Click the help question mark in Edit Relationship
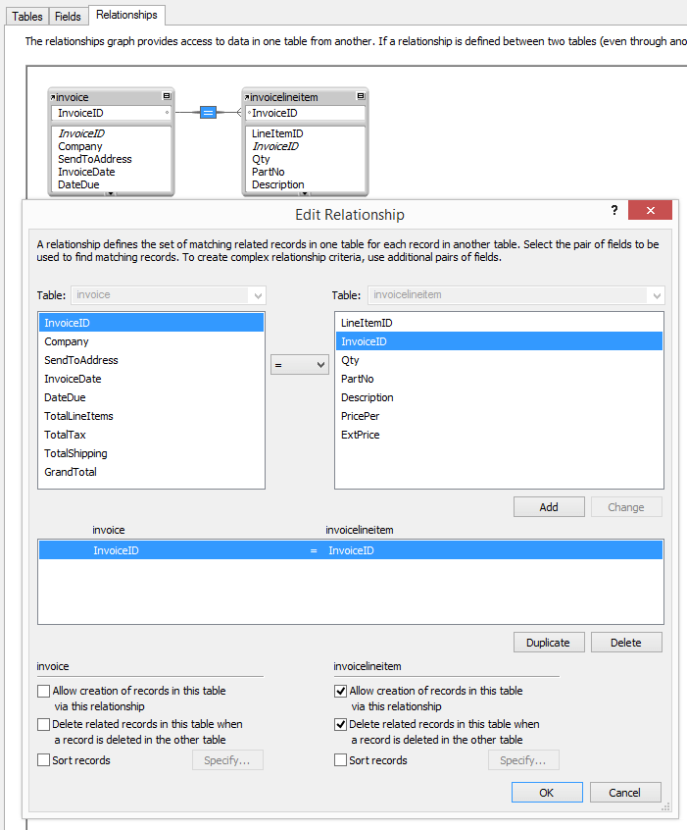Viewport: 687px width, 830px height. click(x=614, y=210)
